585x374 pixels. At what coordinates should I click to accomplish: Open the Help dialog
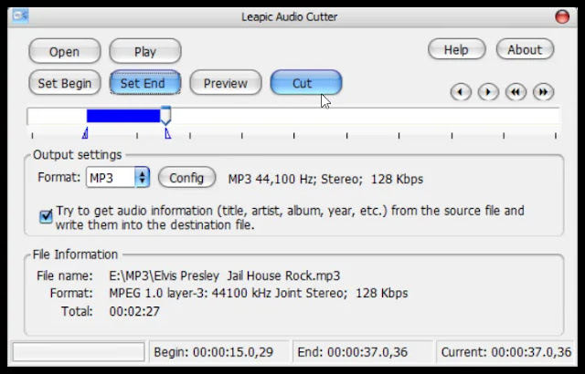click(x=456, y=49)
